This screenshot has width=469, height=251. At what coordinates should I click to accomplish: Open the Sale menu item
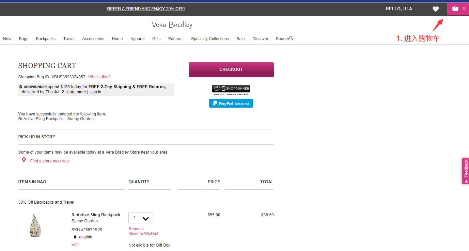[240, 39]
